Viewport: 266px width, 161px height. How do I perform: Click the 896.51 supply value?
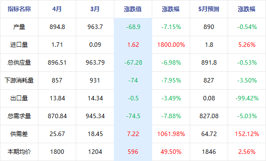[57, 63]
